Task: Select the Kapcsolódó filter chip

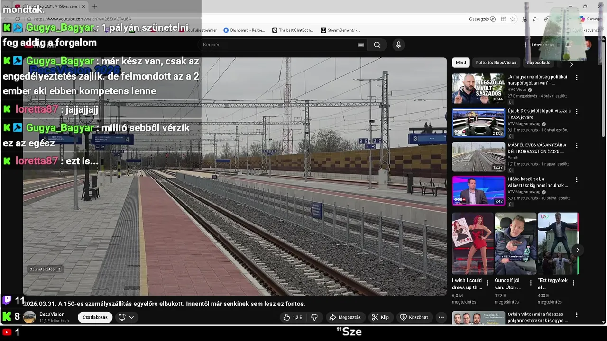Action: click(x=538, y=63)
